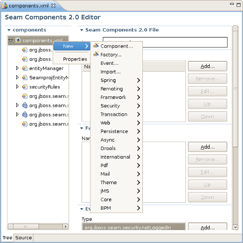Screen dimensions: 243x243
Task: Open the International submenu
Action: click(116, 157)
